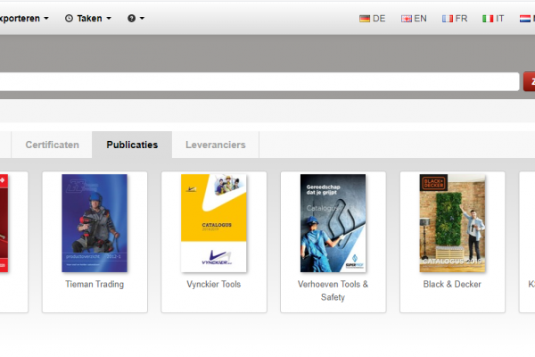The height and width of the screenshot is (357, 535).
Task: Pick the Italian IT flag
Action: click(493, 18)
